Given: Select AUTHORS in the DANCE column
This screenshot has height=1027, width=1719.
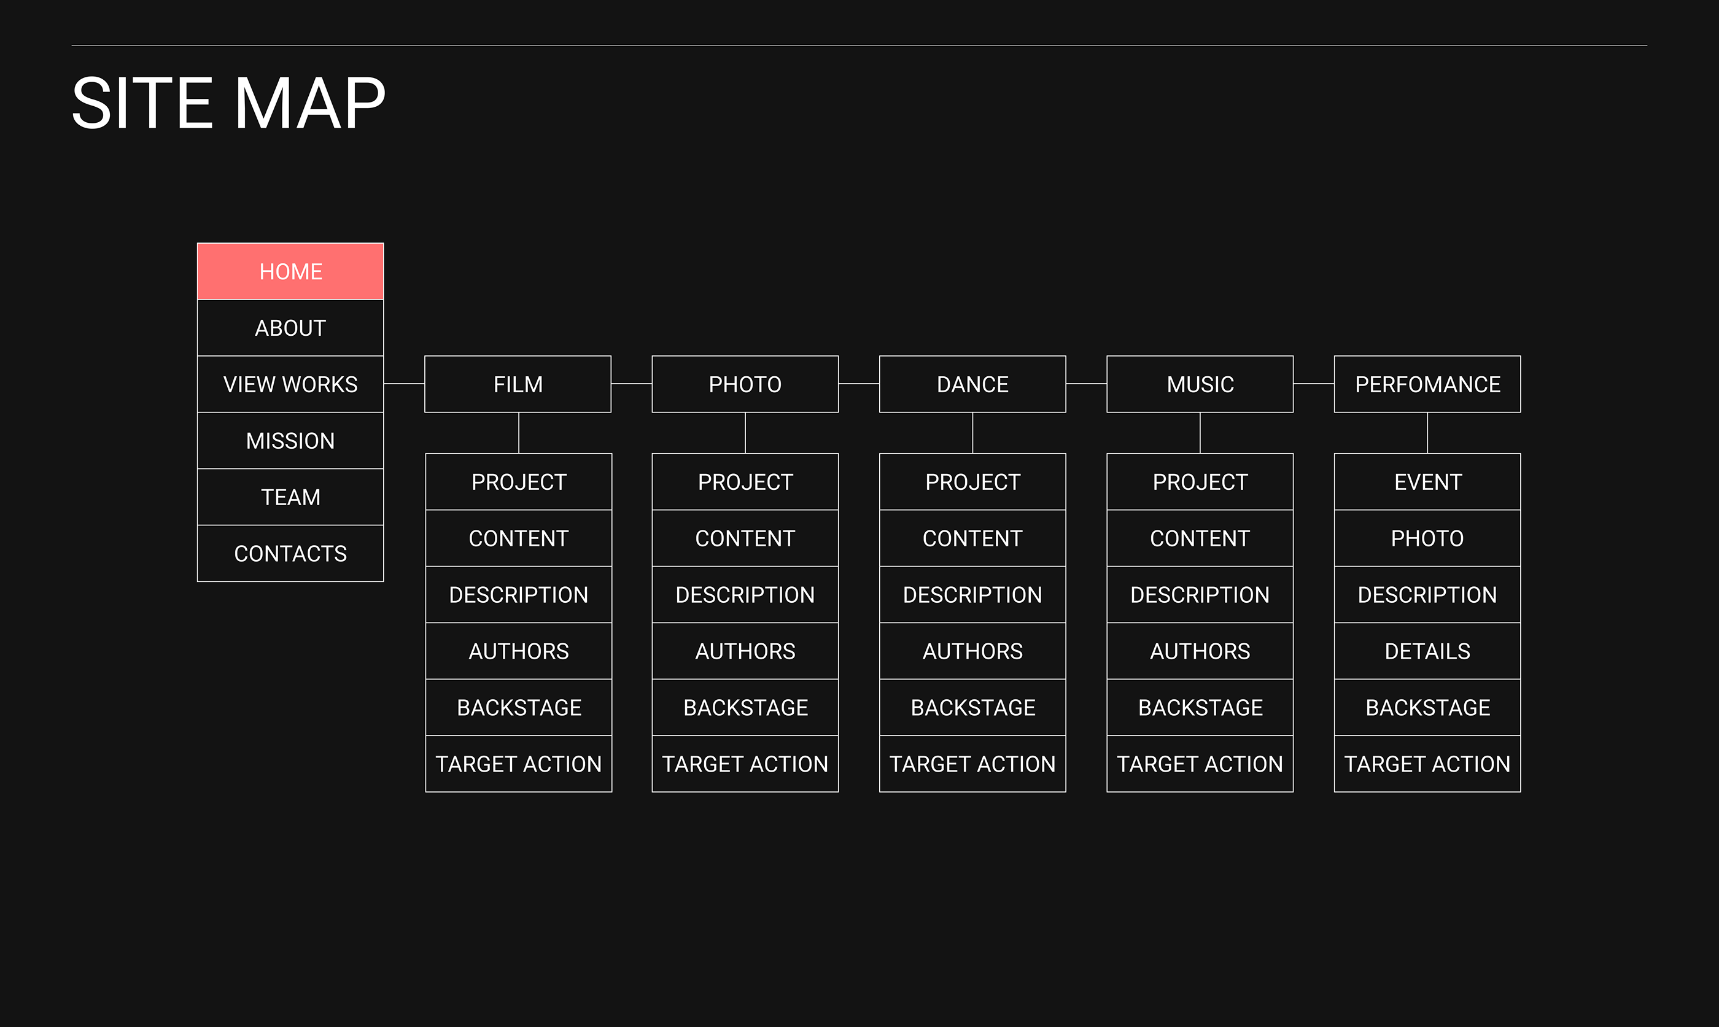Looking at the screenshot, I should coord(972,651).
